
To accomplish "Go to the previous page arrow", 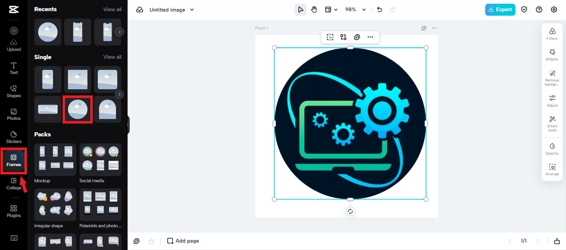I will 510,241.
